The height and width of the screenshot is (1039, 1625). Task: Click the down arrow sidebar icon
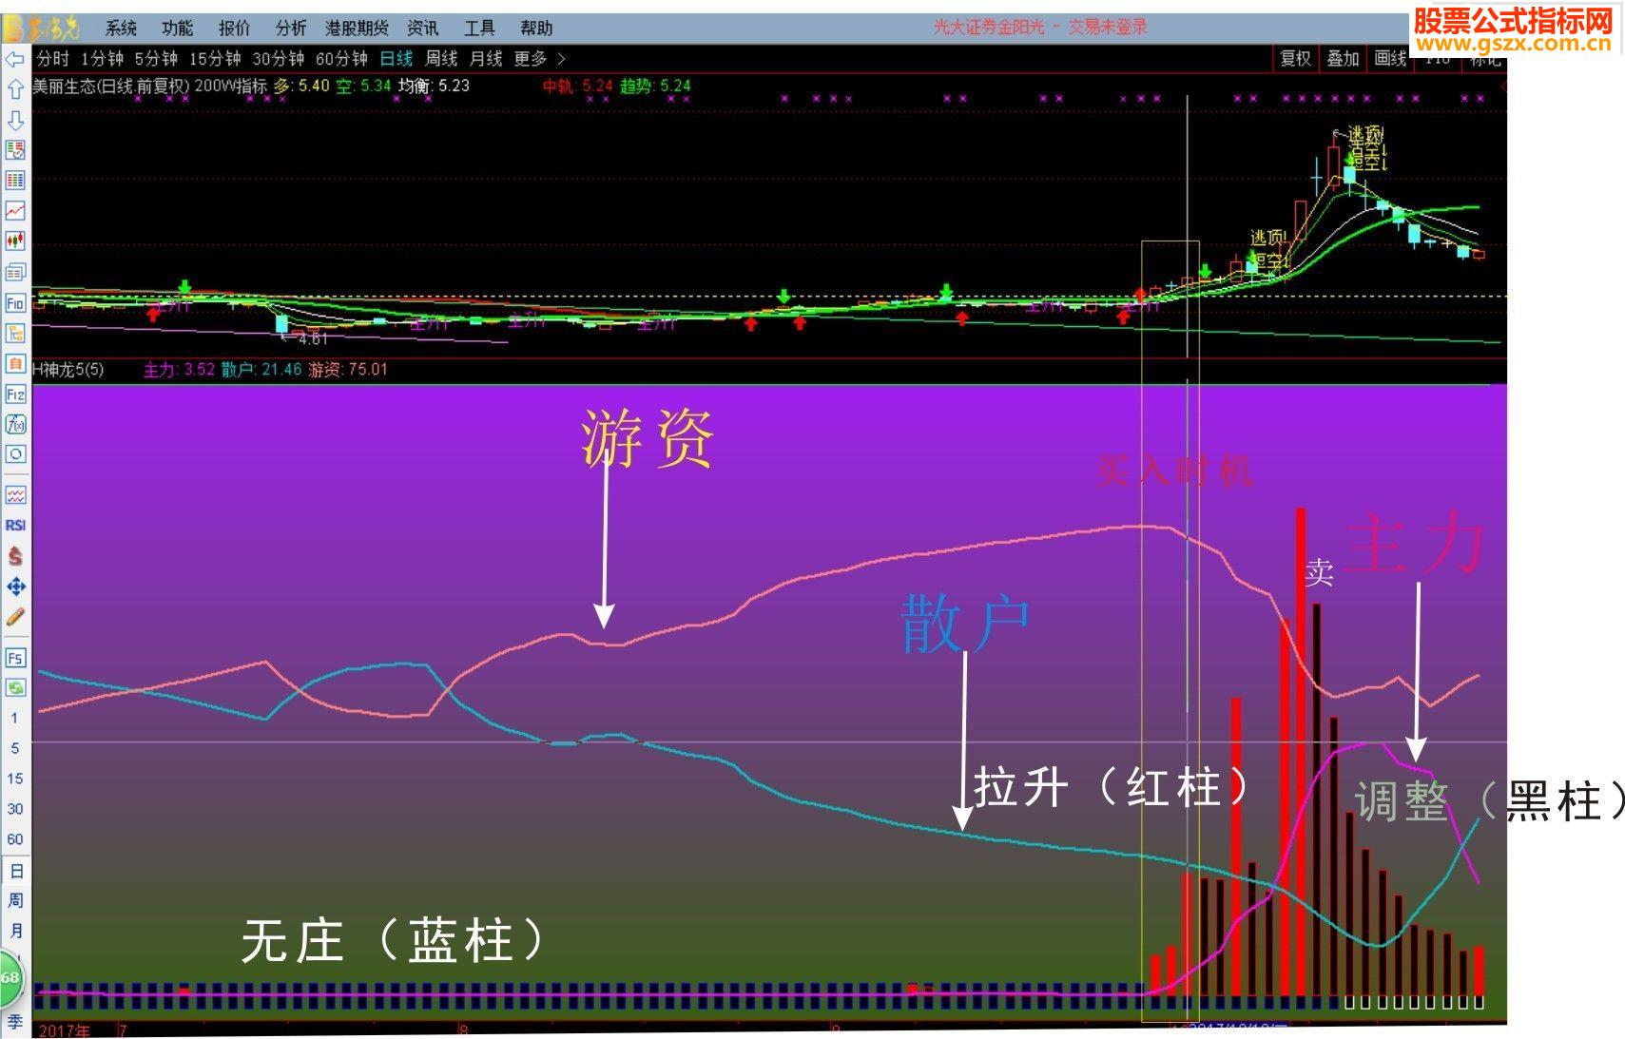point(15,120)
